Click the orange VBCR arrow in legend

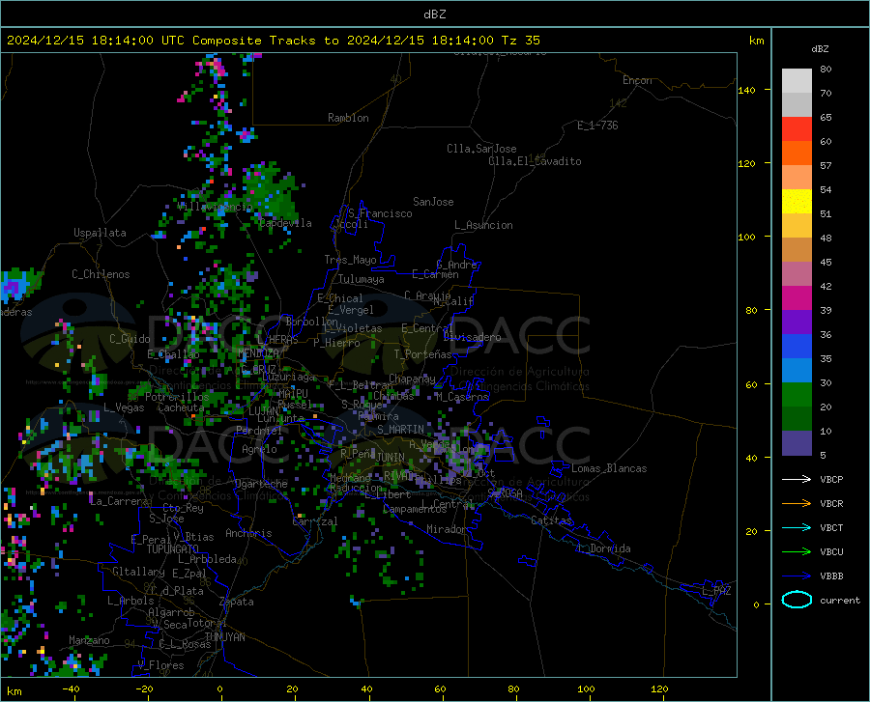click(797, 504)
